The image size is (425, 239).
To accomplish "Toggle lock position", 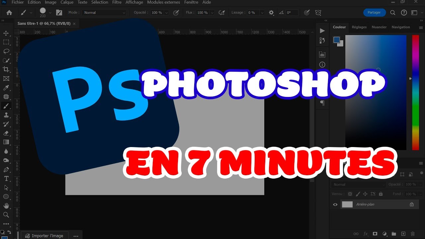I will click(x=365, y=194).
